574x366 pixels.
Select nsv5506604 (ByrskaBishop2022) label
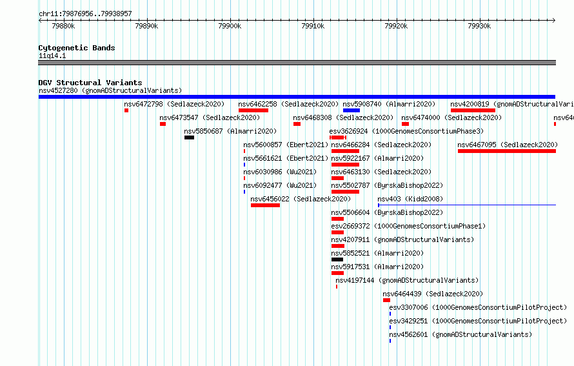[x=387, y=212]
